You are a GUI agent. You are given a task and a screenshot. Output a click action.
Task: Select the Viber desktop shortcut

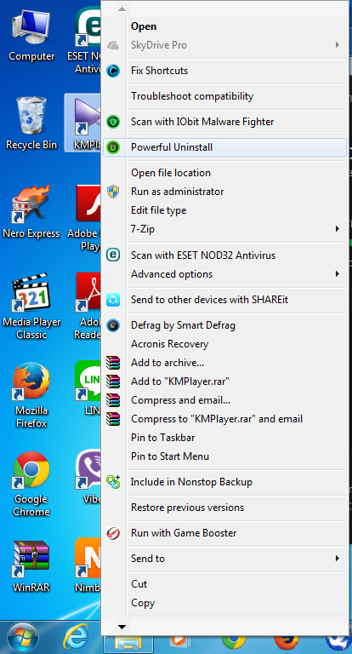click(x=88, y=478)
